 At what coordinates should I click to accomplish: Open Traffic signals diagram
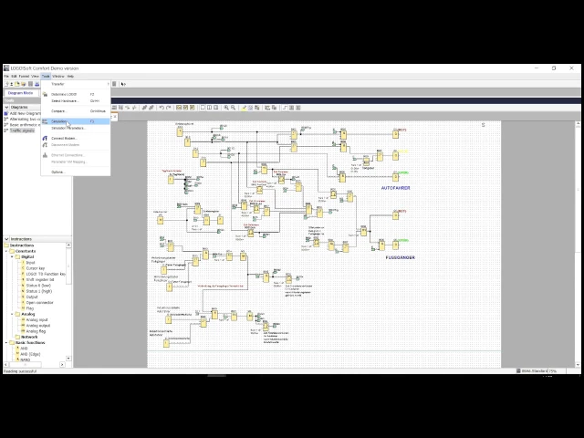[x=24, y=130]
